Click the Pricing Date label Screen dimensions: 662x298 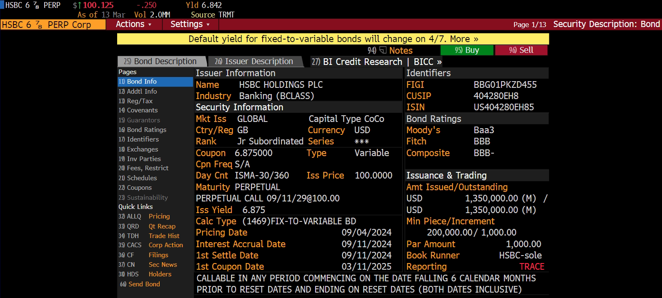tap(221, 232)
